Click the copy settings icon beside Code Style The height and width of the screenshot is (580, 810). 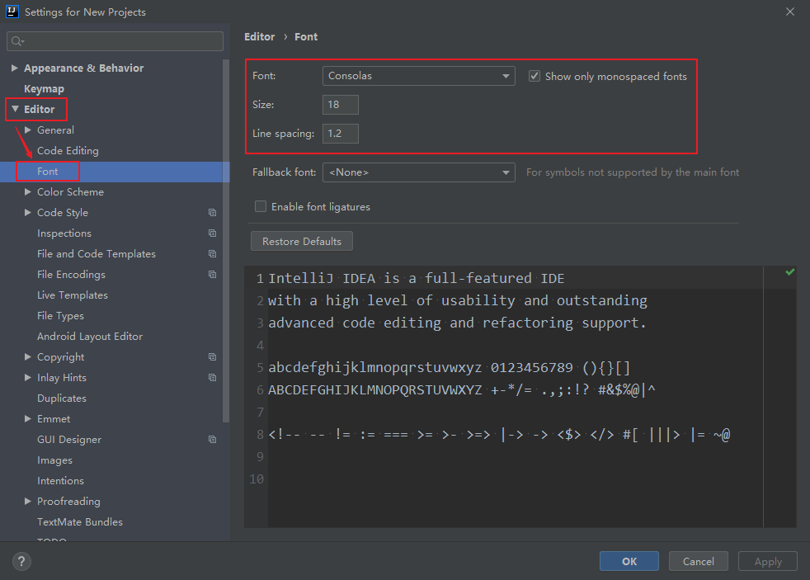coord(213,212)
